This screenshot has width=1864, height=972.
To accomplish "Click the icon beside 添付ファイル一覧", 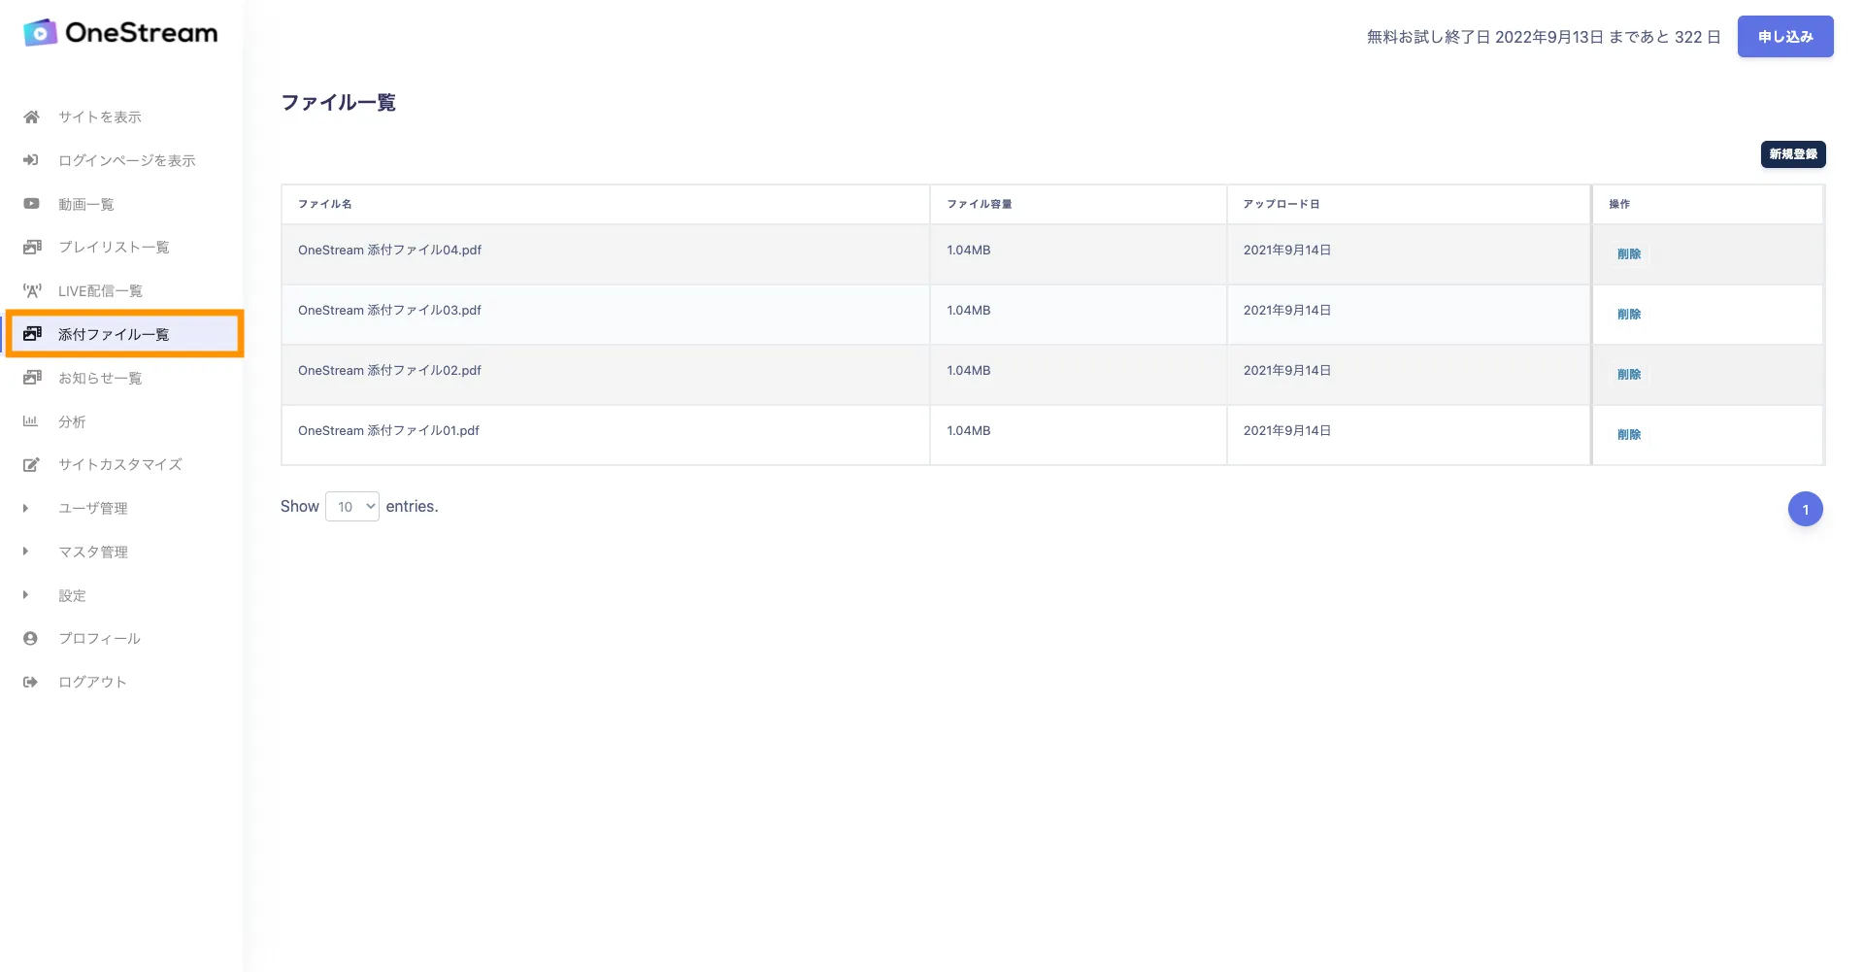I will tap(32, 334).
